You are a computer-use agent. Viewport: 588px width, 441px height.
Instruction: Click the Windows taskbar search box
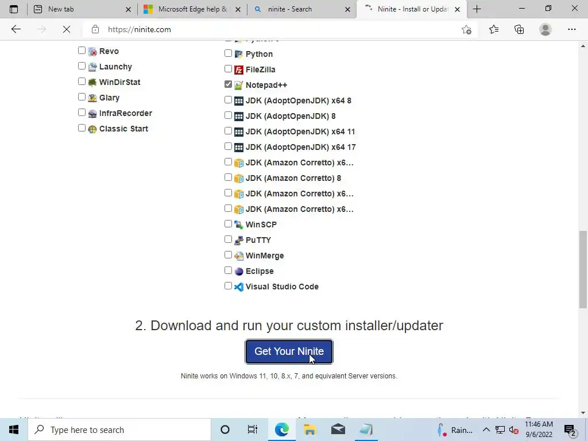[x=119, y=430]
